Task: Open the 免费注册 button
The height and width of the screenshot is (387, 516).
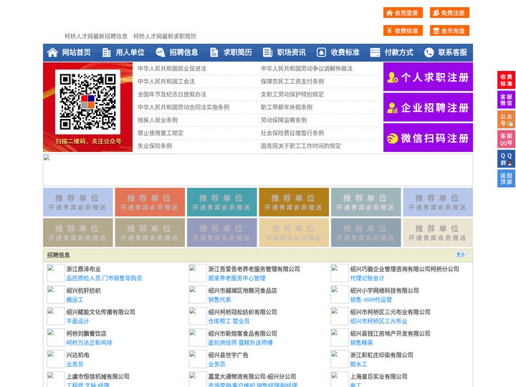Action: (449, 13)
